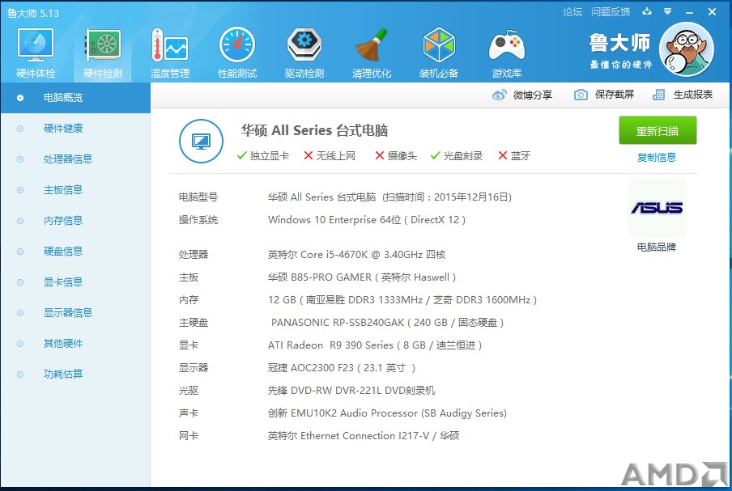
Task: Click 电脑品牌 label under ASUS logo
Action: (x=657, y=248)
